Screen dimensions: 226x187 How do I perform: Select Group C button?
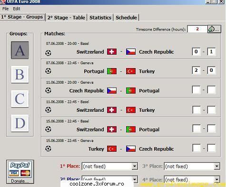(20, 98)
